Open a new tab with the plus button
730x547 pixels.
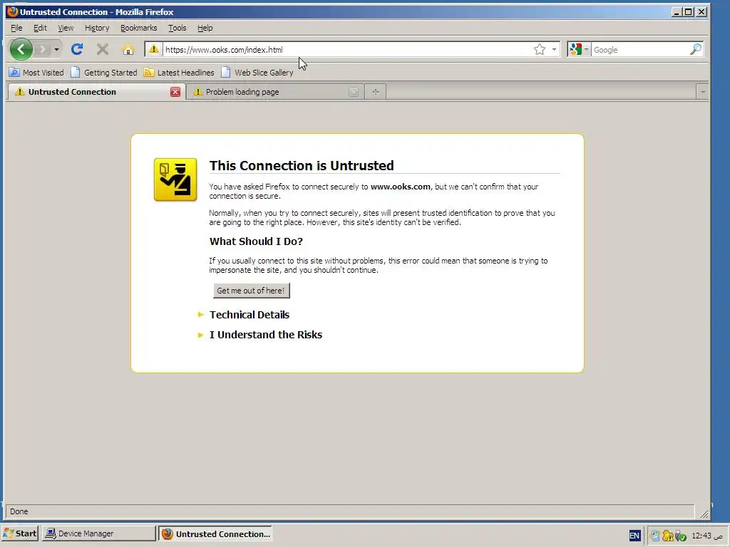tap(375, 92)
